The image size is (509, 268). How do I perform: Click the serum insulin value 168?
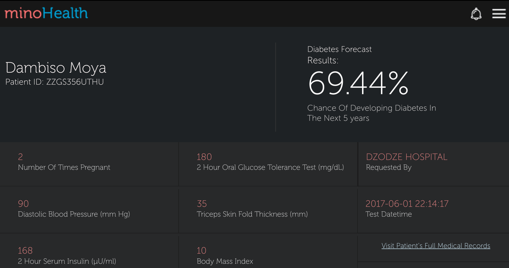coord(25,251)
